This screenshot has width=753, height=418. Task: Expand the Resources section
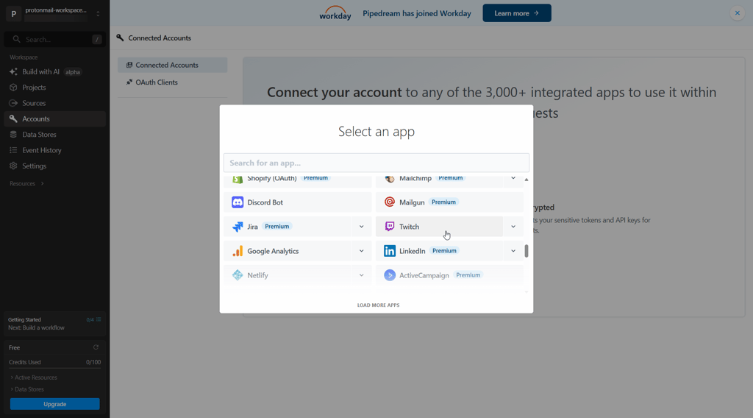27,183
